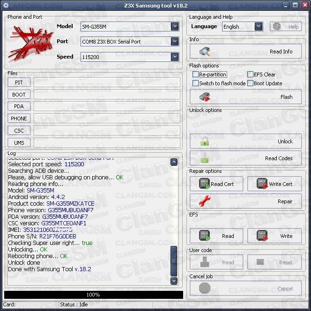Image resolution: width=311 pixels, height=311 pixels.
Task: Click the log scroll up arrow
Action: 174,162
